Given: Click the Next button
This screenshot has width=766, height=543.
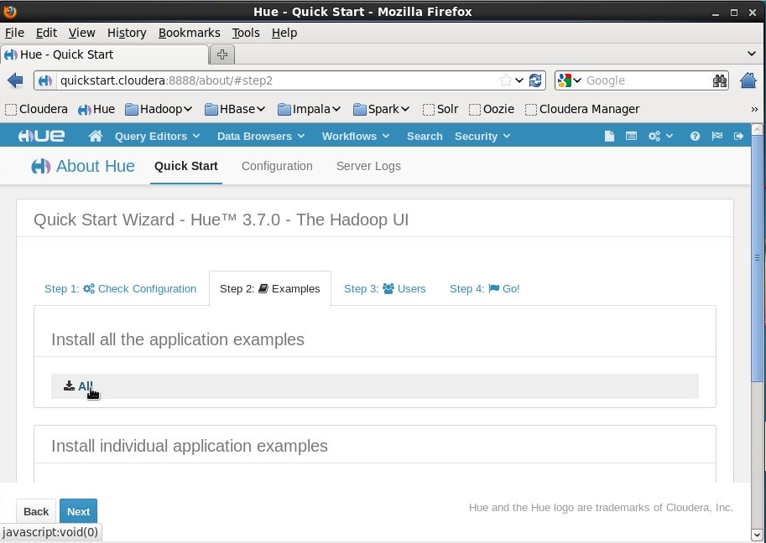Looking at the screenshot, I should coord(78,511).
